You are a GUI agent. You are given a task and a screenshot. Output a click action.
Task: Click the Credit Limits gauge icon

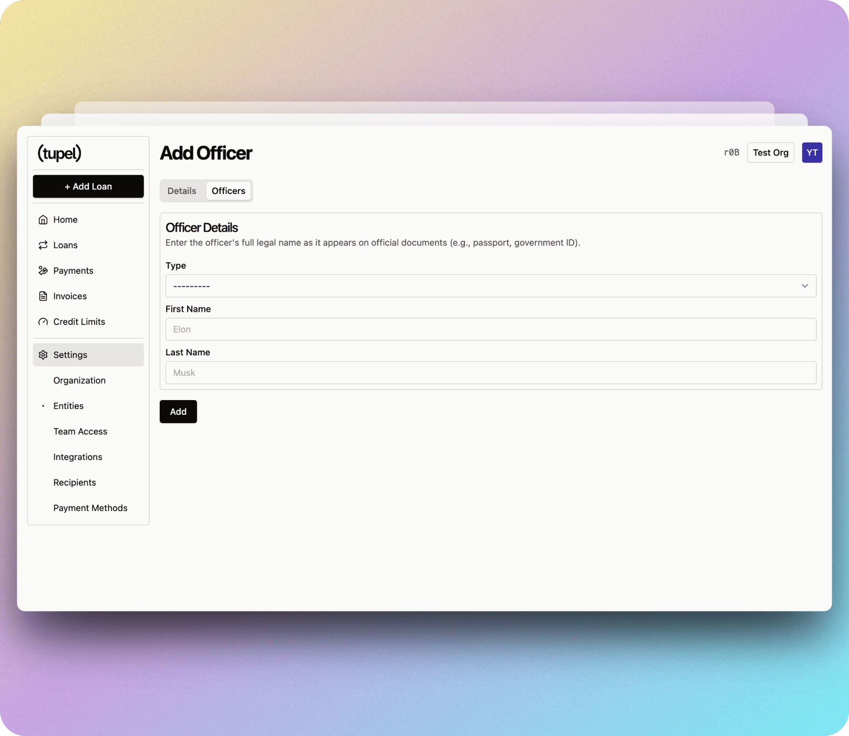[x=43, y=322]
